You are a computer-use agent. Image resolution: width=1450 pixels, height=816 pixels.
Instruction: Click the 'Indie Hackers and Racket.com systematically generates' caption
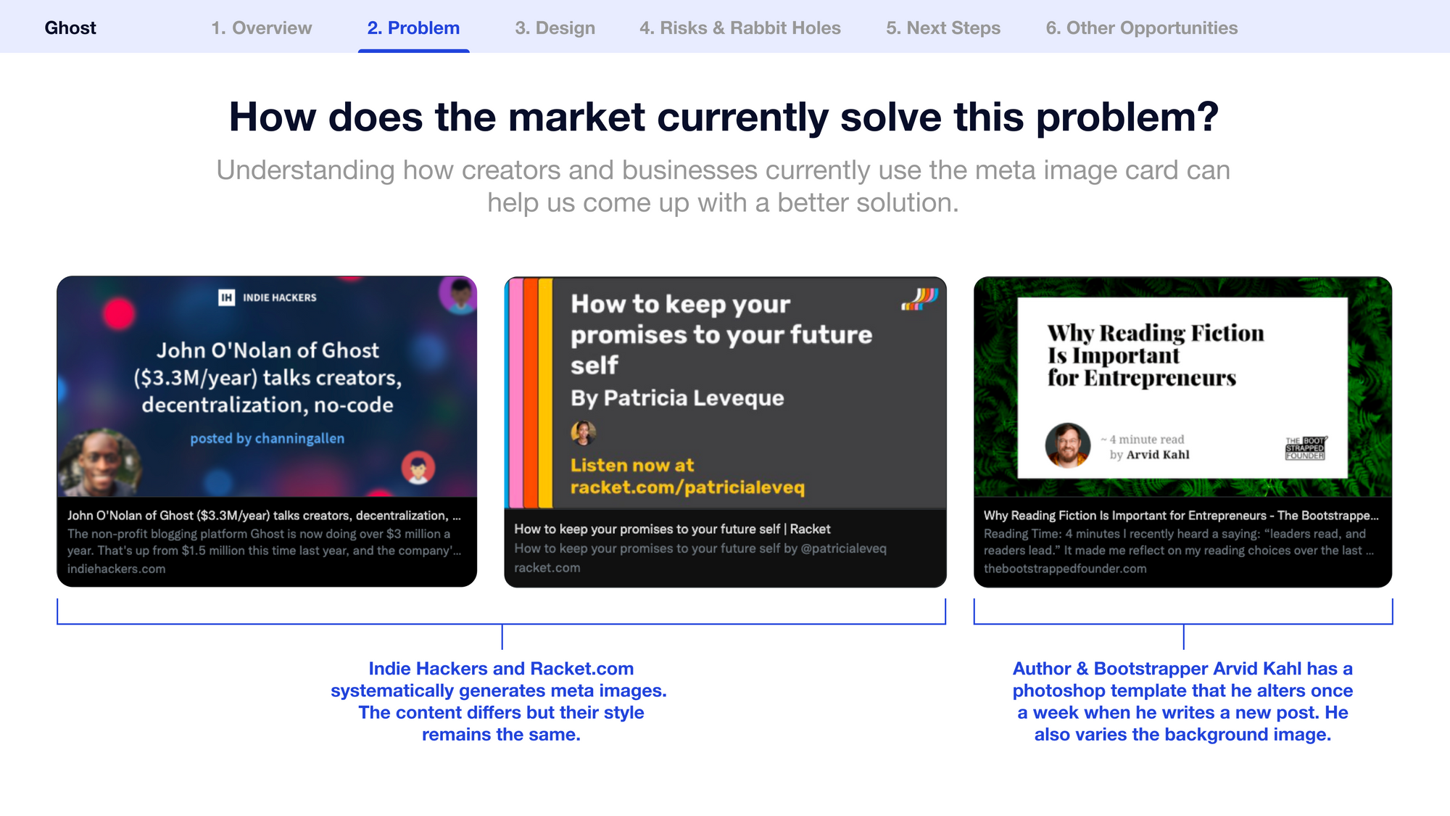(x=499, y=701)
